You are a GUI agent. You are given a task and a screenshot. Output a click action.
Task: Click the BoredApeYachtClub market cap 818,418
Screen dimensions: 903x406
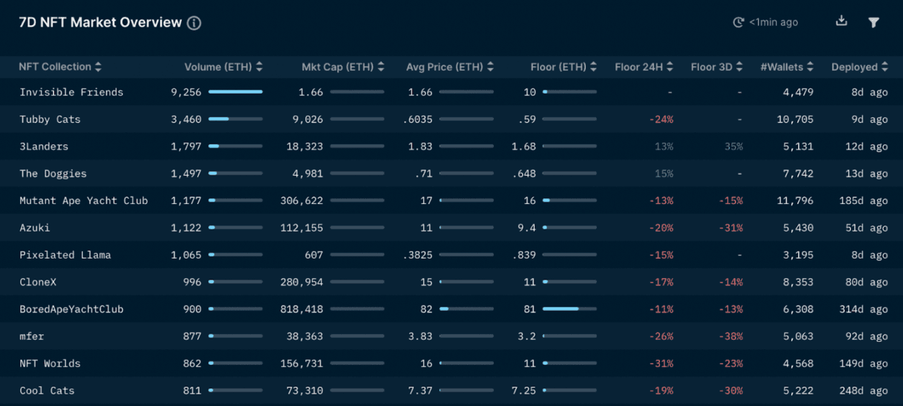coord(302,309)
